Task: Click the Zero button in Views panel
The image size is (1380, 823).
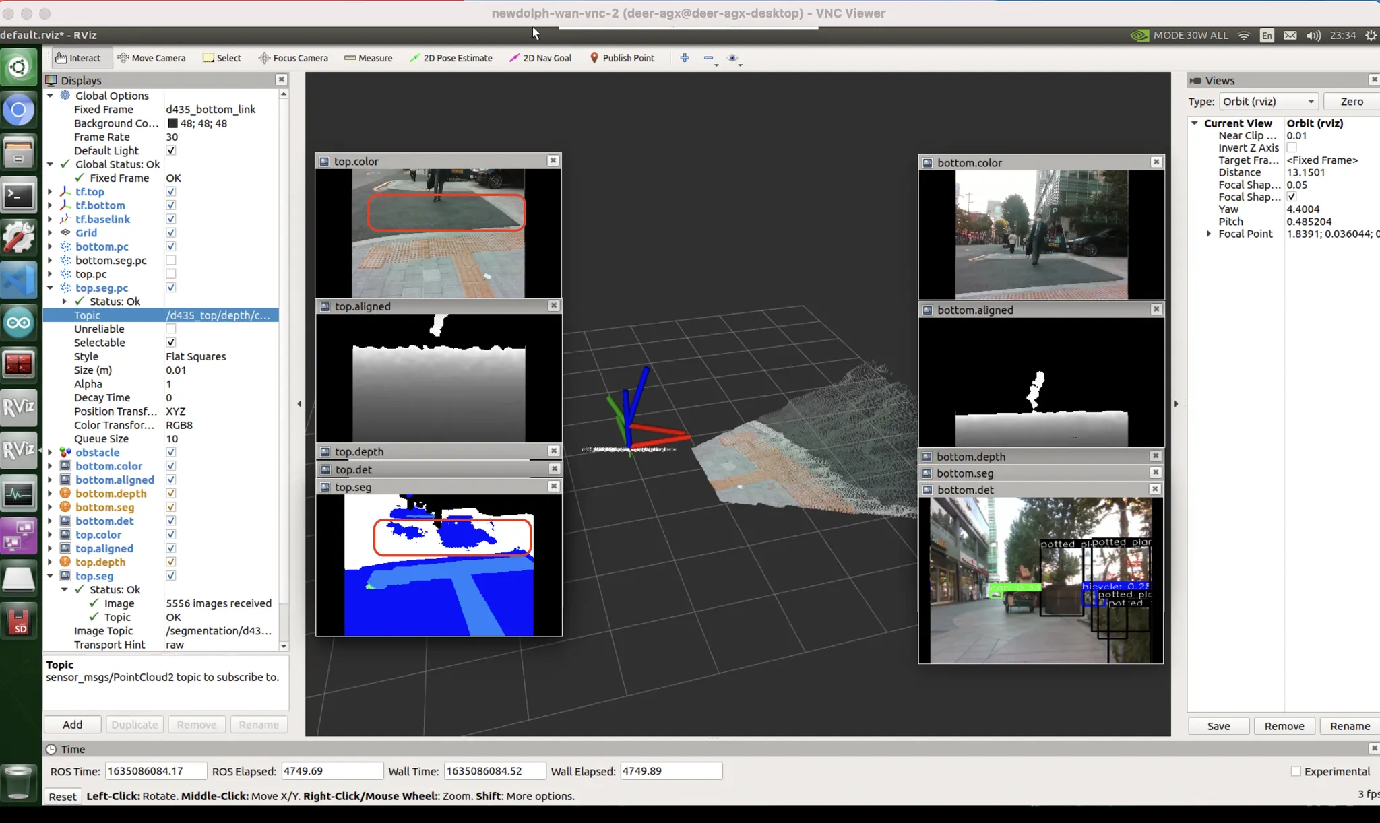Action: point(1351,102)
